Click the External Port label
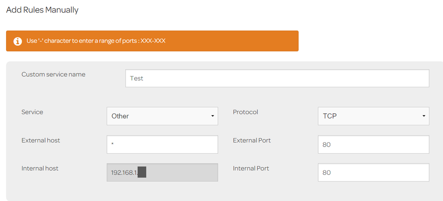 tap(252, 140)
